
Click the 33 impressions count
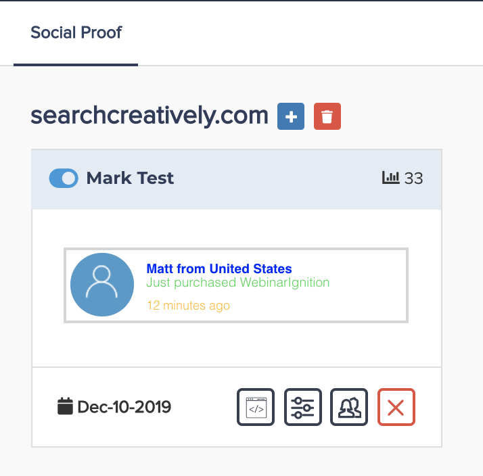click(413, 178)
